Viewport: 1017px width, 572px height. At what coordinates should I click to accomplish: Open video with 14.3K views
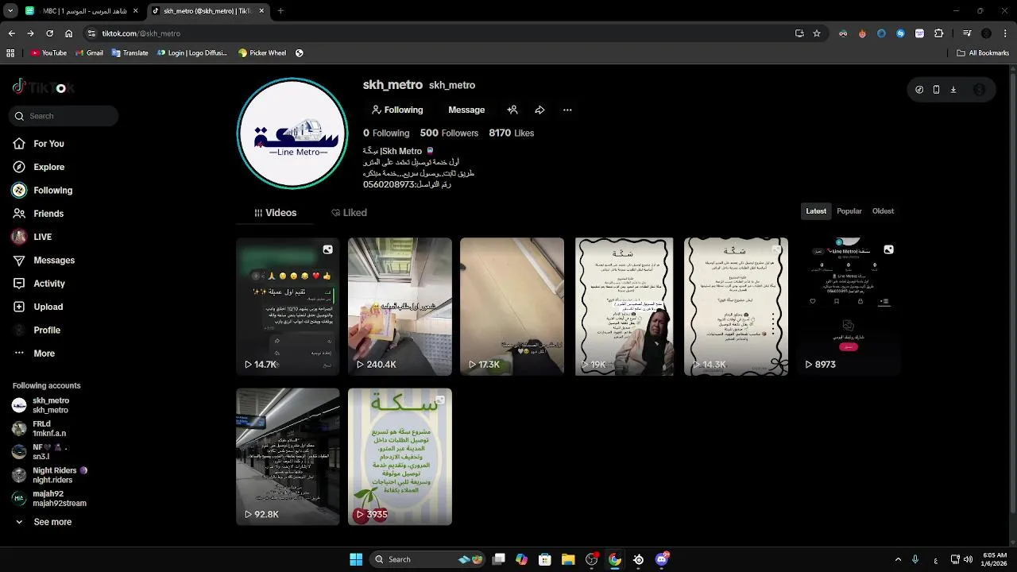[736, 307]
